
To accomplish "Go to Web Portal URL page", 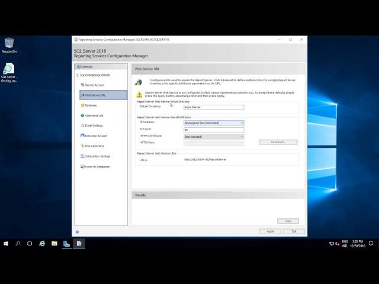I will pyautogui.click(x=94, y=116).
